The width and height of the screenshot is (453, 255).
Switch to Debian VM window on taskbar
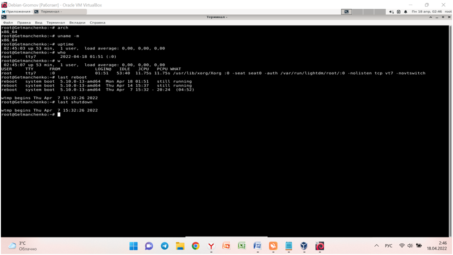click(320, 246)
